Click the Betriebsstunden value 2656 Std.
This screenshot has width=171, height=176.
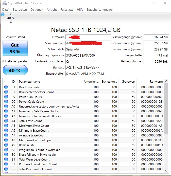[156, 61]
